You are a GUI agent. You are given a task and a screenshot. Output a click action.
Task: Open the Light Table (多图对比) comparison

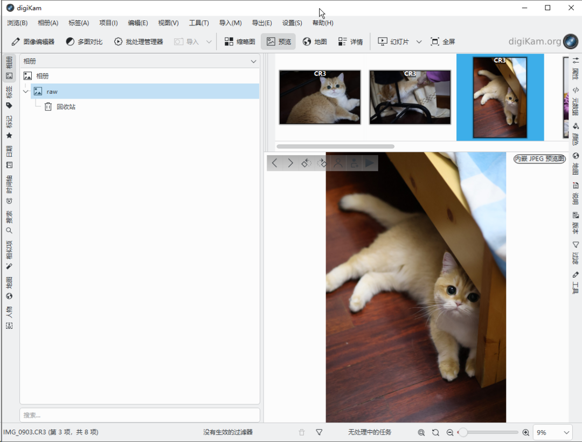pyautogui.click(x=84, y=42)
